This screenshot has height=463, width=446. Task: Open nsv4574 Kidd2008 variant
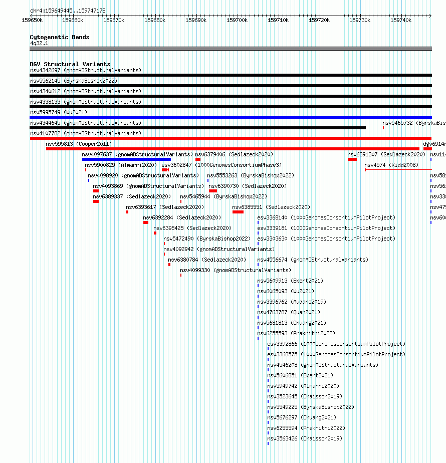click(x=391, y=165)
